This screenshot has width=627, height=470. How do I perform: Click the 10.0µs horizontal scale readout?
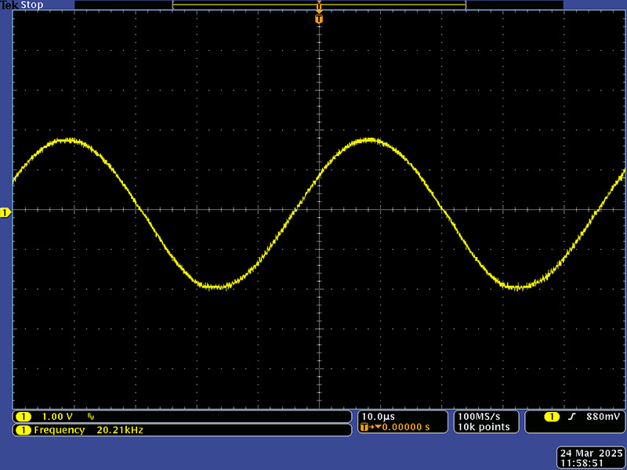coord(379,416)
